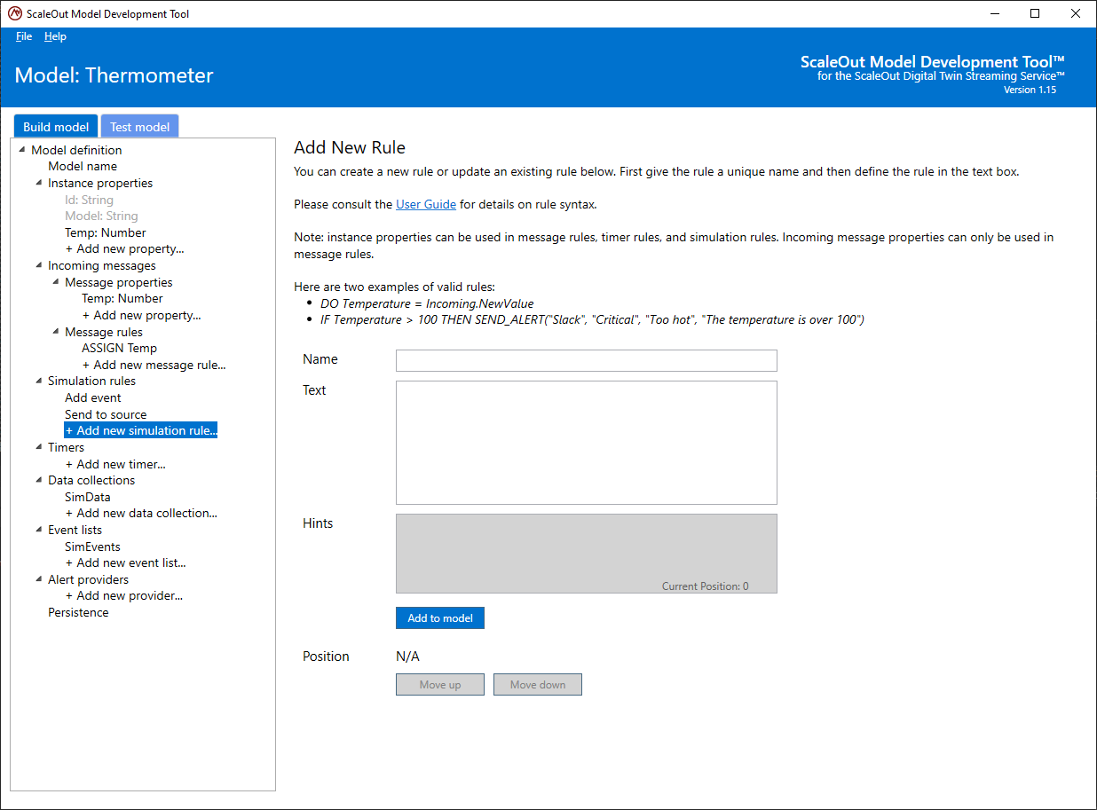Screen dimensions: 1097x810
Task: Click Add new provider
Action: click(x=124, y=595)
